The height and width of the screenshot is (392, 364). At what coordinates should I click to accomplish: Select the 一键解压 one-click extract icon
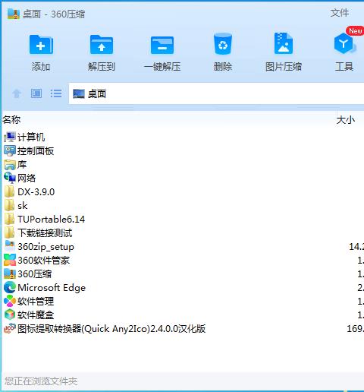point(162,45)
